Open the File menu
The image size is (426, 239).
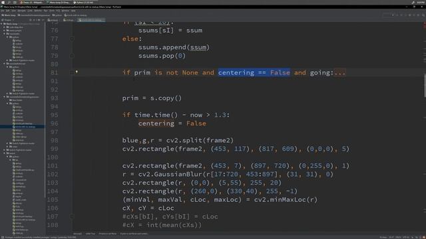[x=3, y=11]
